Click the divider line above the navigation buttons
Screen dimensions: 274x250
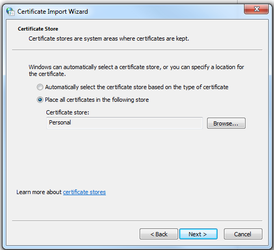tap(137, 220)
